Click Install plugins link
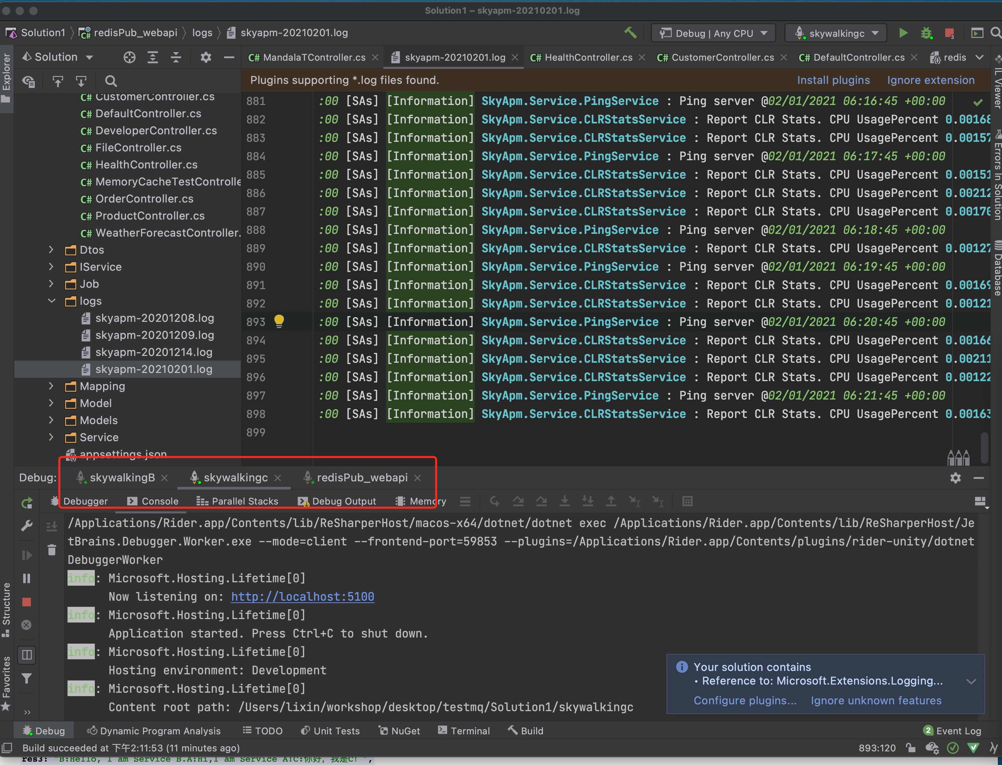 [x=834, y=80]
